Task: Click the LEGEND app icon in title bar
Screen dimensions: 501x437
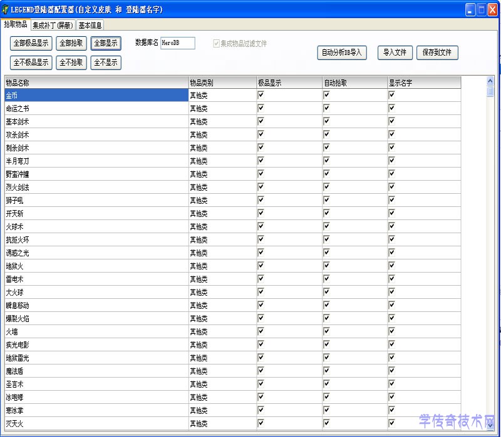Action: (6, 9)
